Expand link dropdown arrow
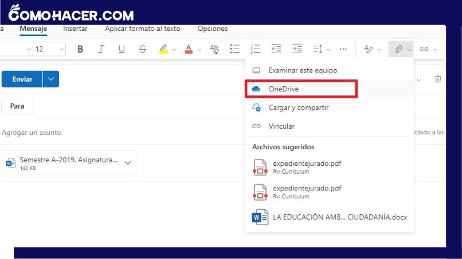This screenshot has height=259, width=462. pyautogui.click(x=435, y=50)
